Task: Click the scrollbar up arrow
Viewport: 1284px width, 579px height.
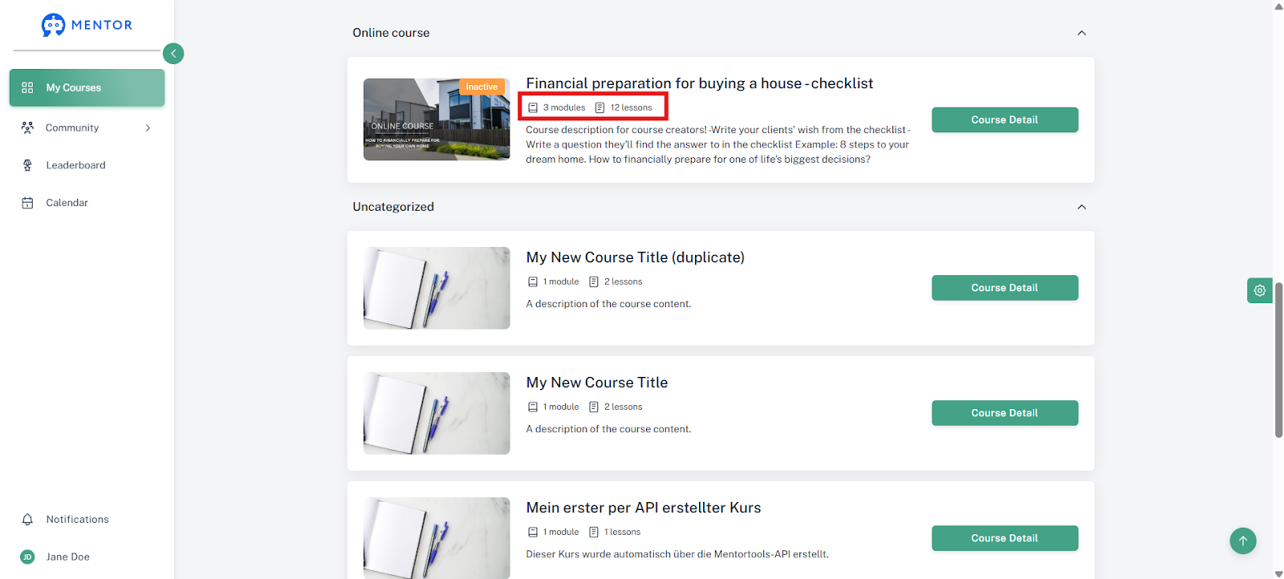Action: pos(1278,6)
